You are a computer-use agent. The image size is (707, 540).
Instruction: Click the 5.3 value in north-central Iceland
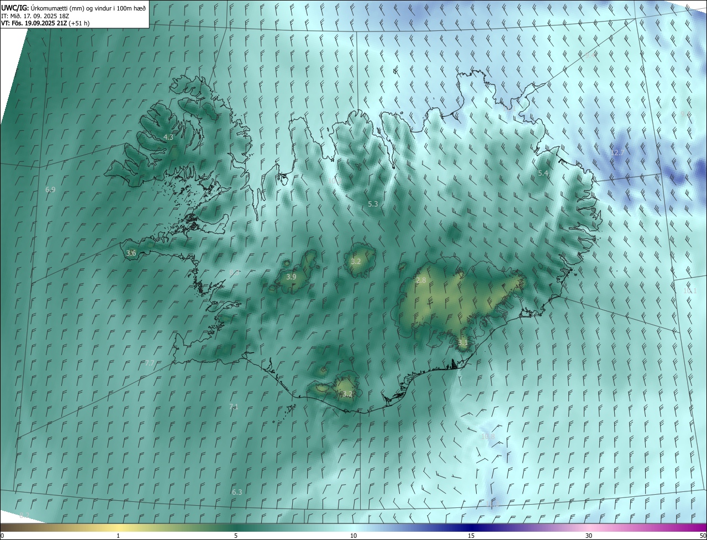373,204
